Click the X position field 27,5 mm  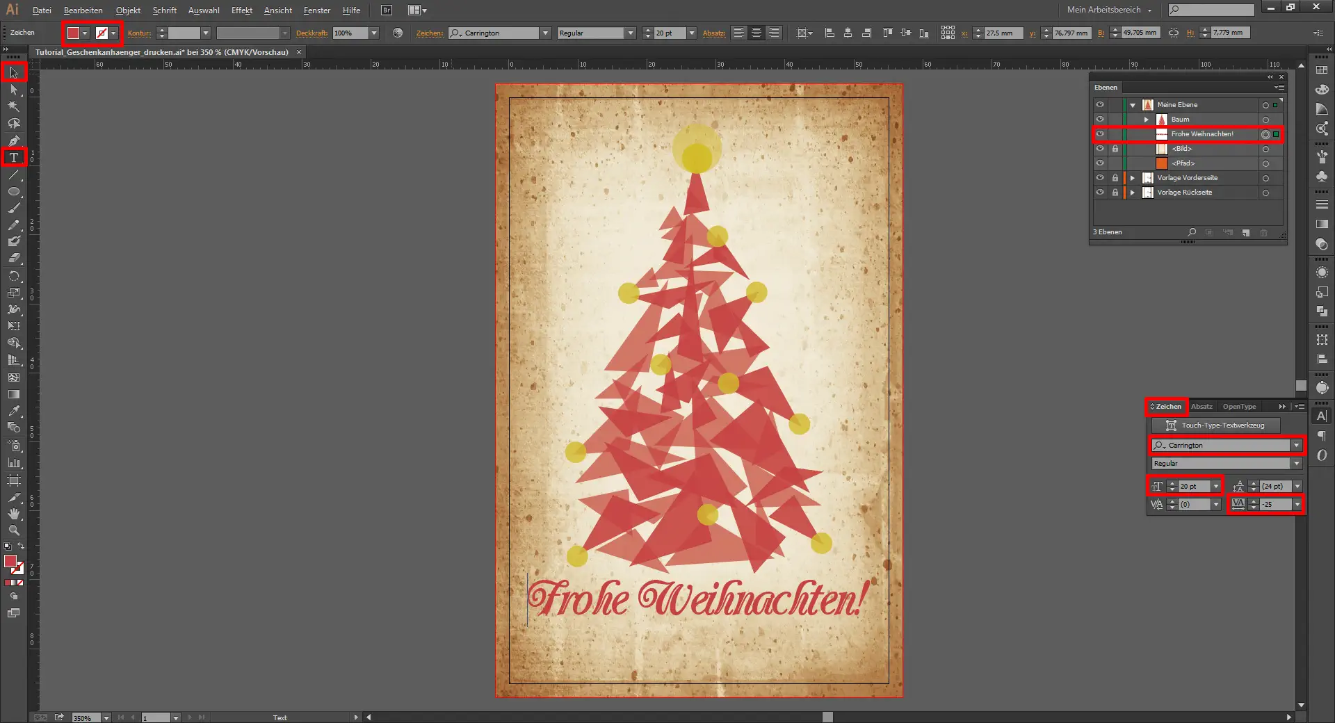(x=1003, y=33)
